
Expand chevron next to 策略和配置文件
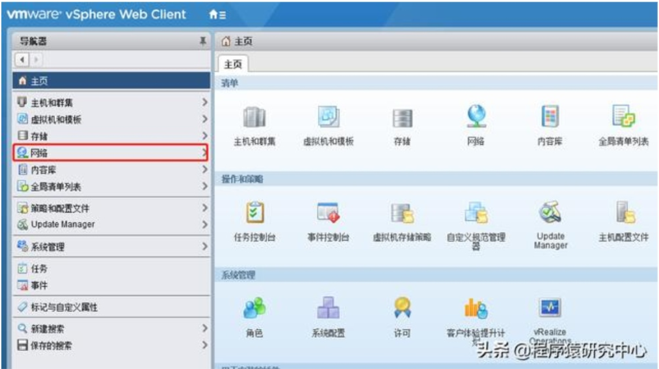point(205,208)
